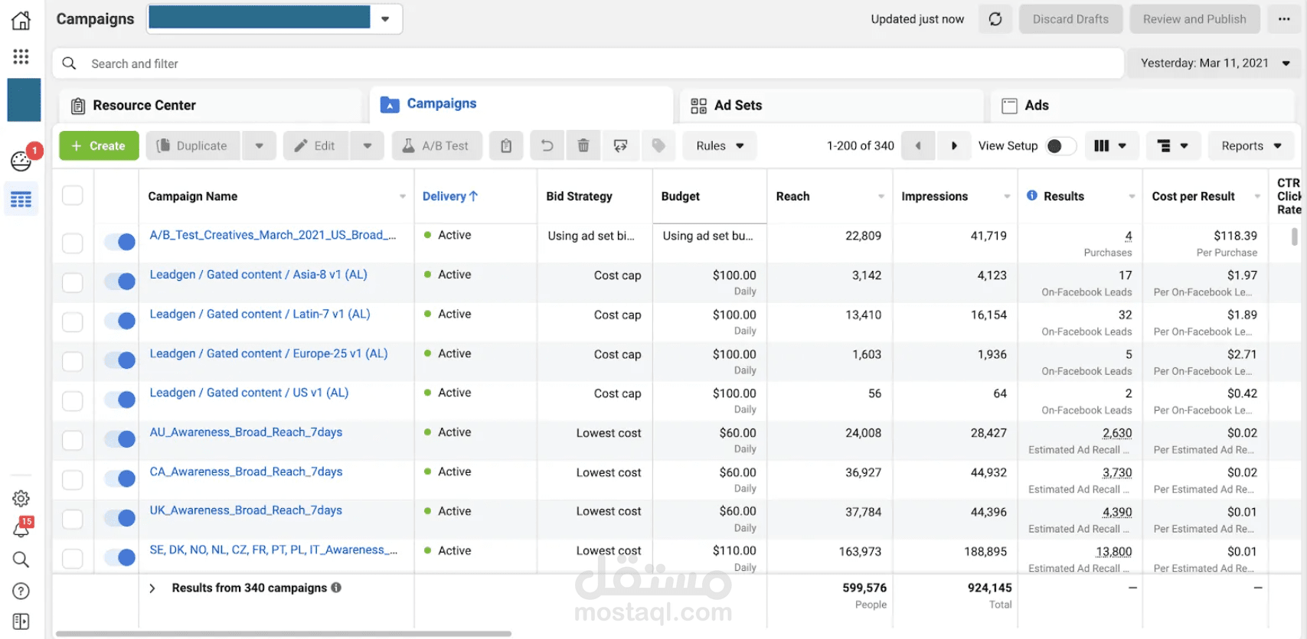This screenshot has width=1307, height=639.
Task: Select checkbox for A/B_Test_Creatives campaign row
Action: tap(73, 243)
